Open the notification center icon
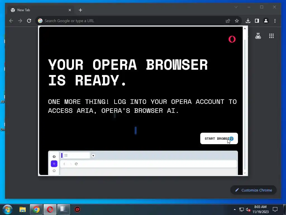The width and height of the screenshot is (286, 215). point(275,209)
